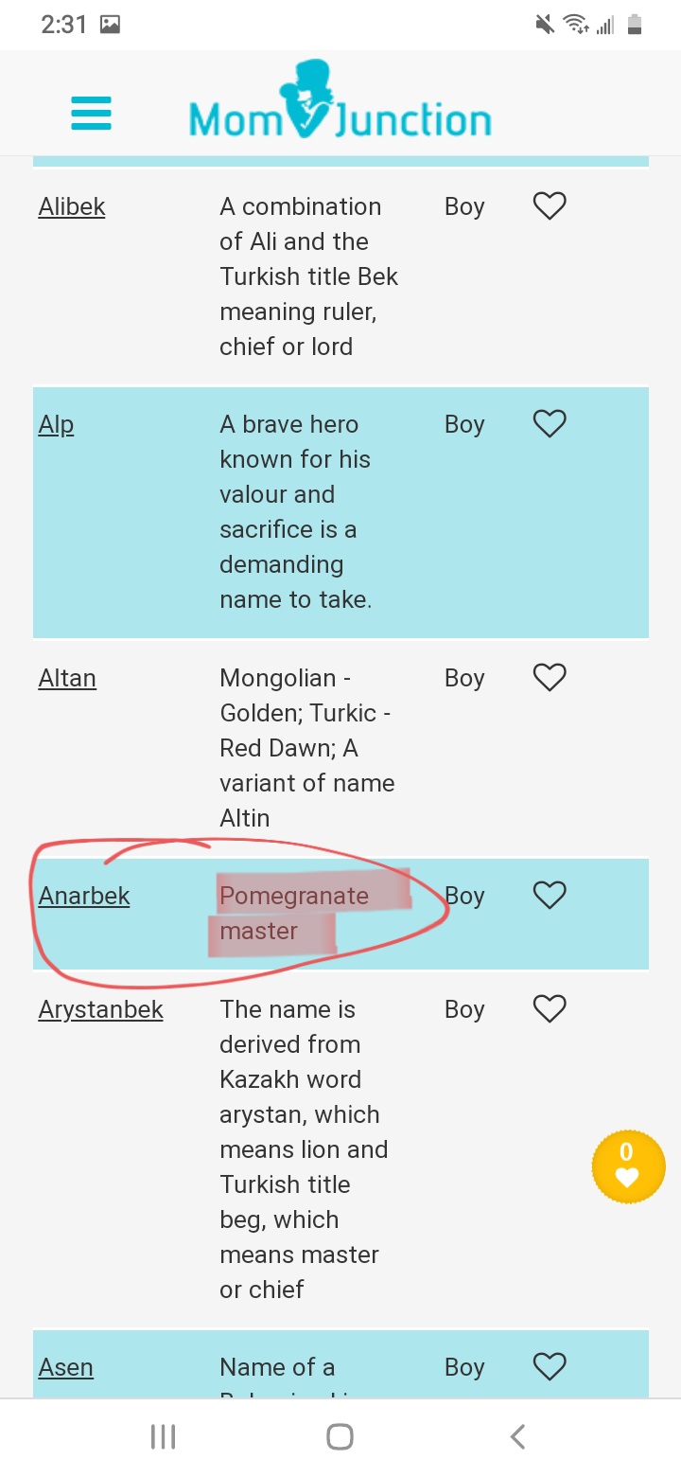Open the Asen name link
Screen dimensions: 681x1477
[66, 1367]
